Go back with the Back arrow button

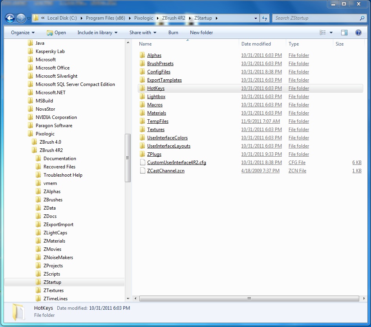click(10, 18)
